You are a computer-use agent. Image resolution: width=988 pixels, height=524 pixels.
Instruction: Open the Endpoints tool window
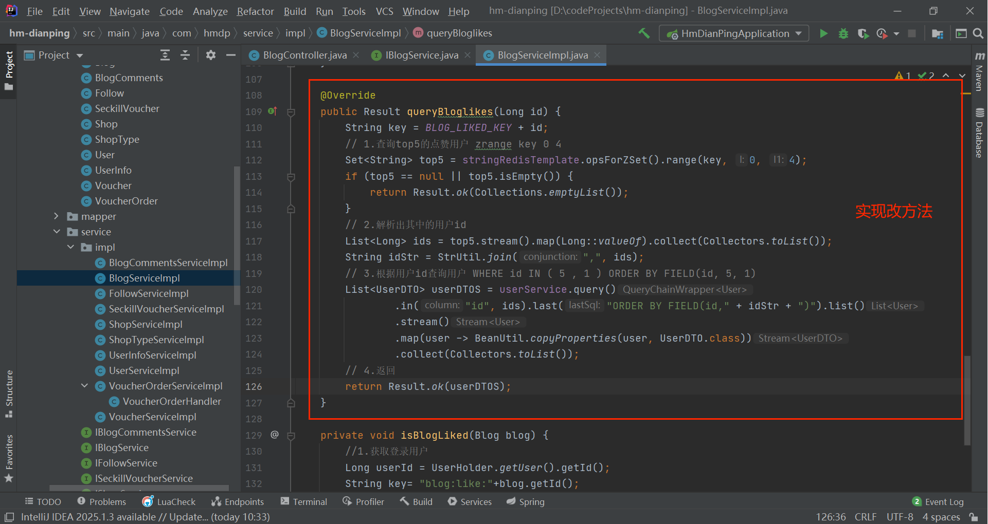pyautogui.click(x=238, y=502)
